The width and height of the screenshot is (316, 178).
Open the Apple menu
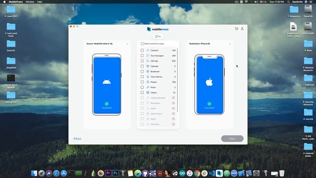(x=4, y=2)
